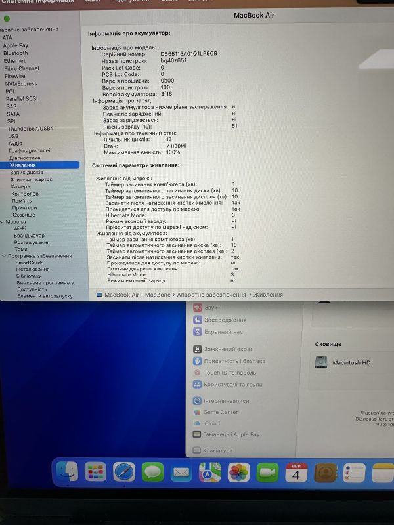
Task: Select Сховище in the sidebar
Action: (24, 215)
